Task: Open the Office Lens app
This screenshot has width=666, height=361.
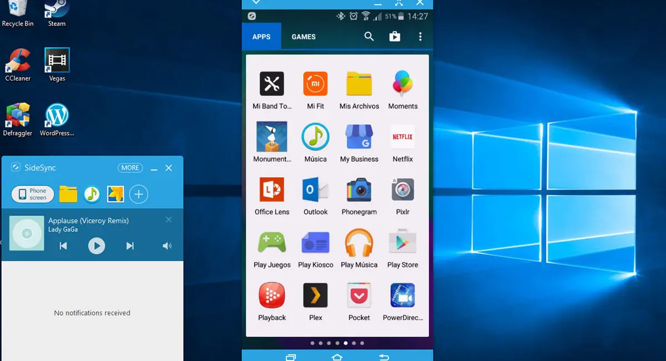Action: click(x=272, y=189)
